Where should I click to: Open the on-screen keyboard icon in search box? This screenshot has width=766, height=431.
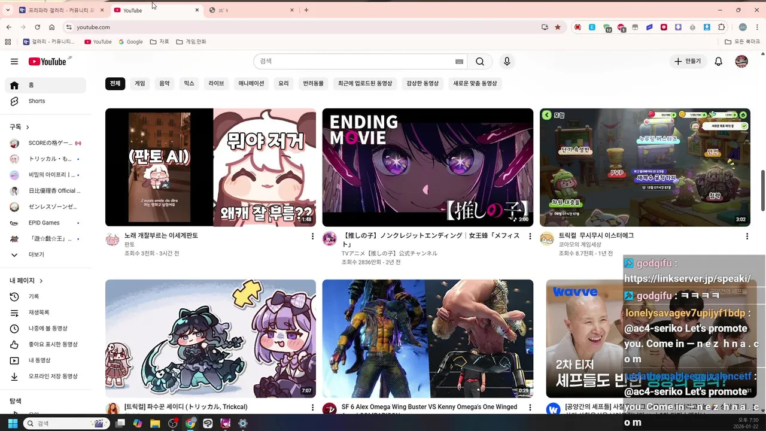459,62
